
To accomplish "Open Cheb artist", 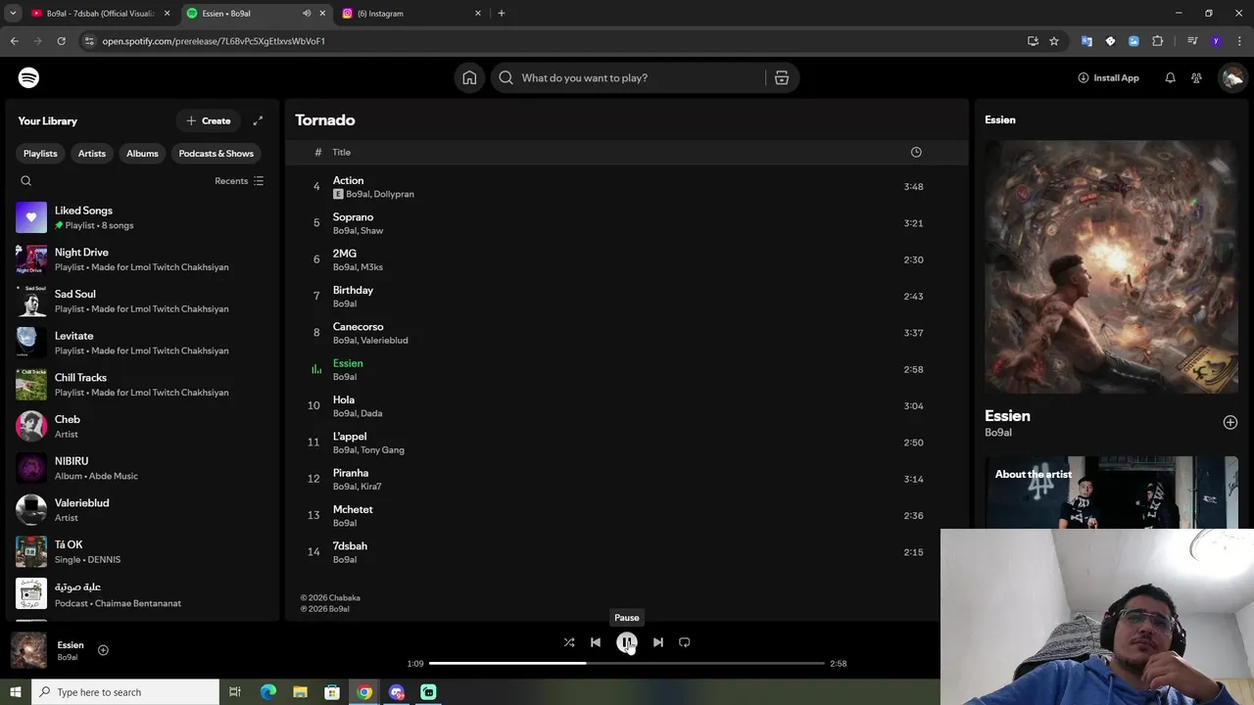I will click(x=140, y=426).
